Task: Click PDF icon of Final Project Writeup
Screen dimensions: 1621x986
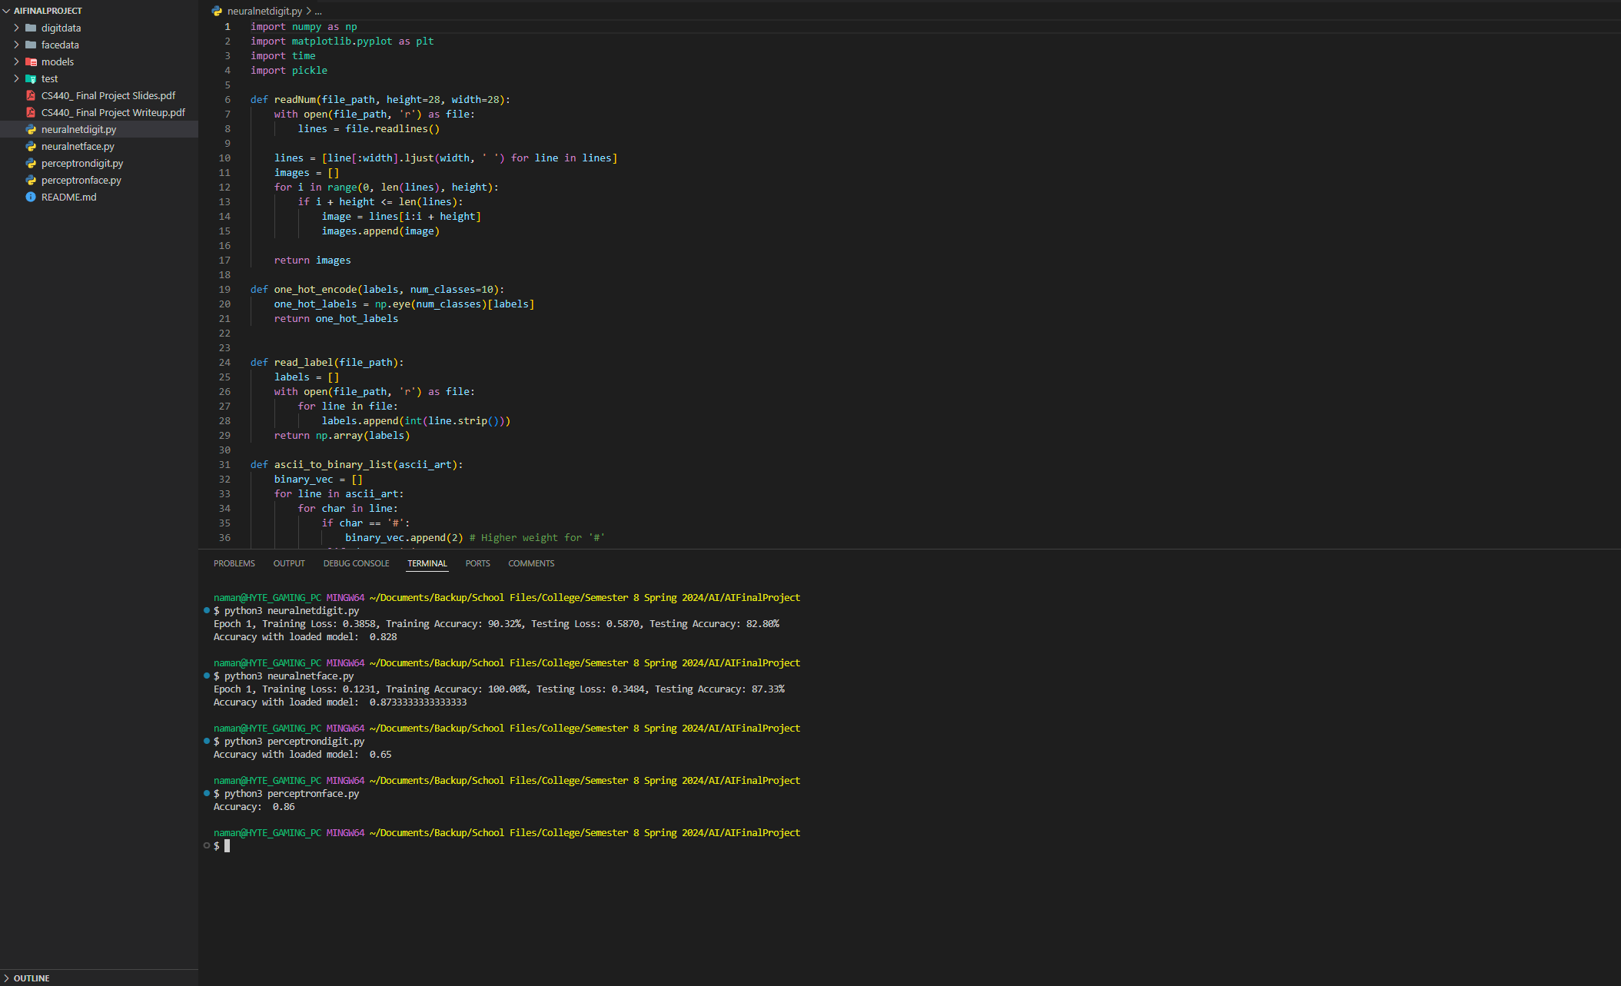Action: tap(31, 112)
